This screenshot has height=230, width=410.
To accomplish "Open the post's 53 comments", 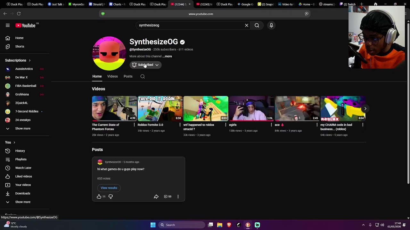I will click(168, 196).
